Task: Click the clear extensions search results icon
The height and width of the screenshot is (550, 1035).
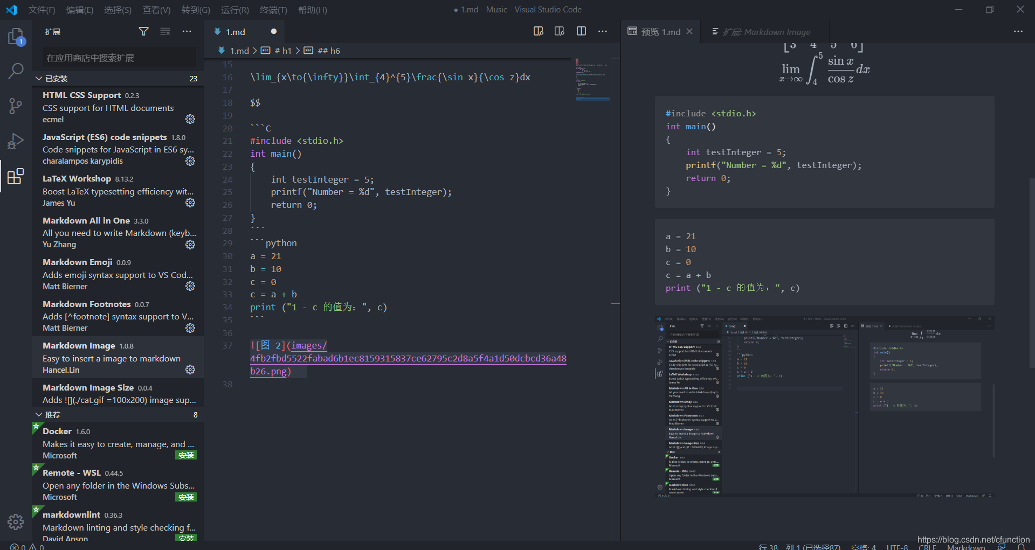Action: click(x=165, y=32)
